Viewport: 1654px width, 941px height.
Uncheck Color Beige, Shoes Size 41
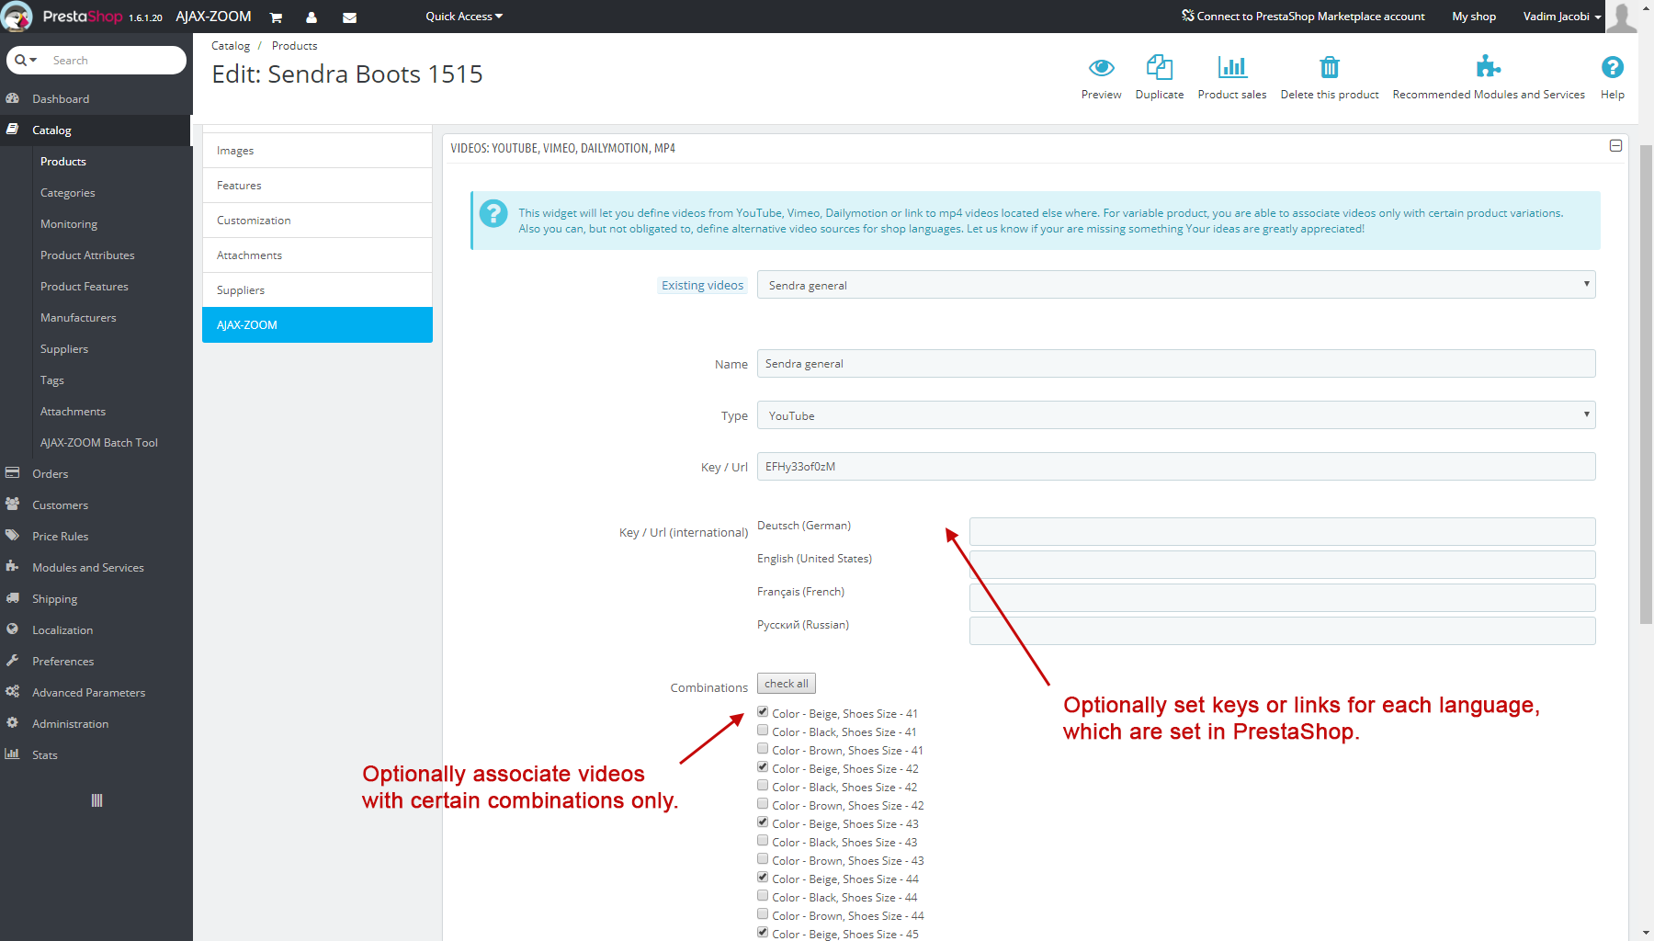pyautogui.click(x=763, y=712)
